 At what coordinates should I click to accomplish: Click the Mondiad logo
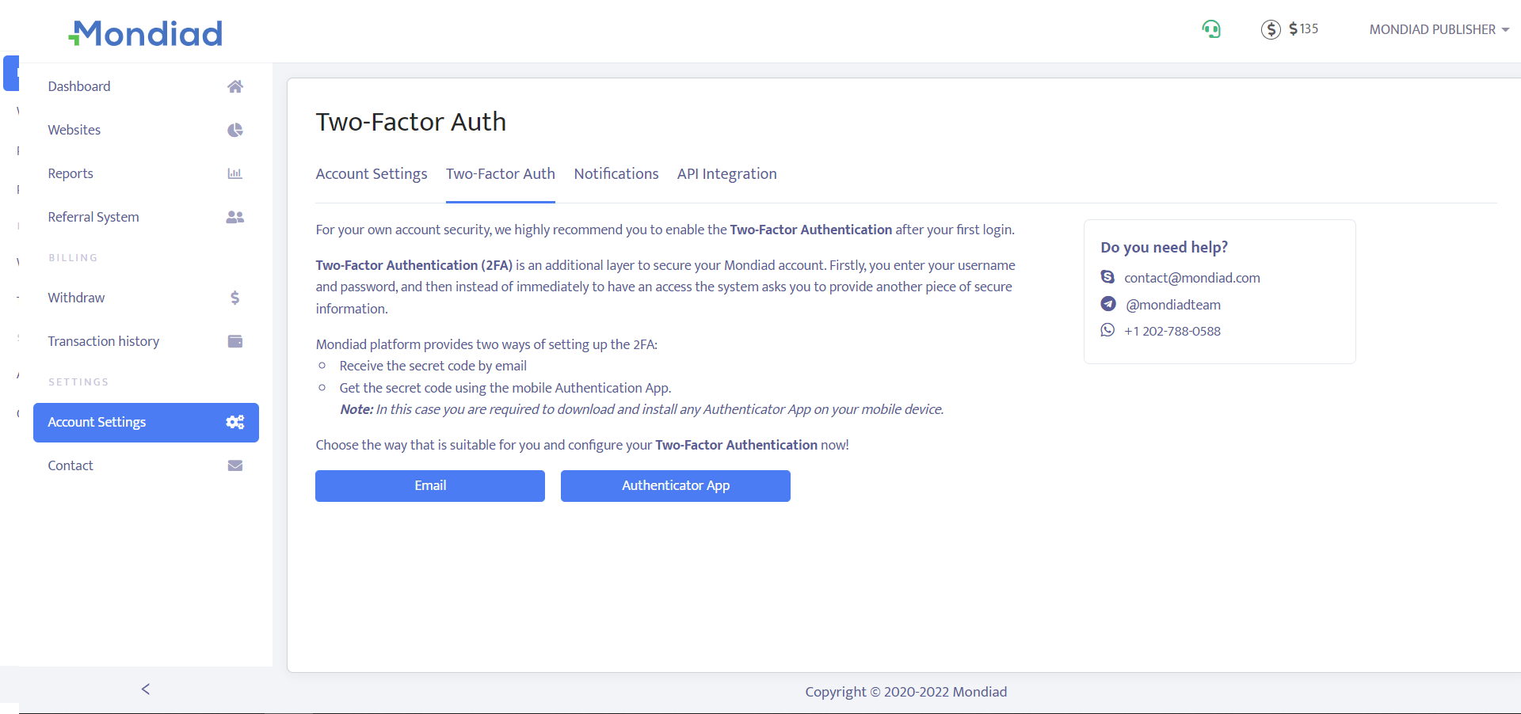146,33
